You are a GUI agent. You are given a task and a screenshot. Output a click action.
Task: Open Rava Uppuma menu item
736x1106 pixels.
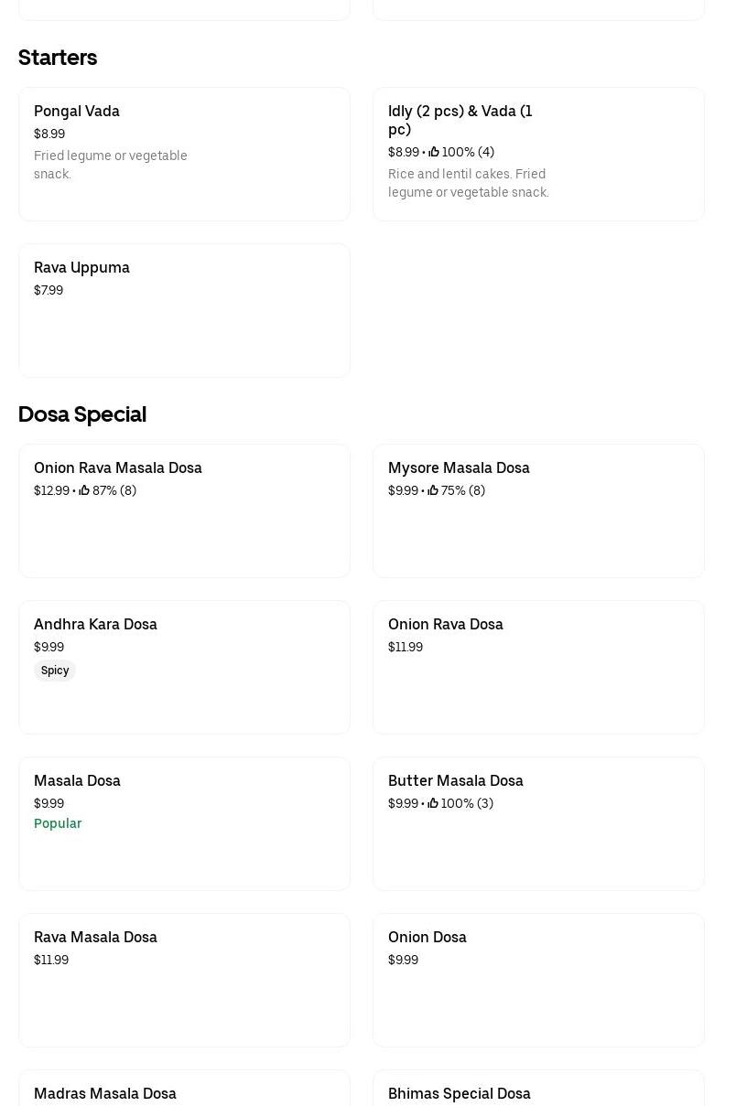pyautogui.click(x=183, y=310)
